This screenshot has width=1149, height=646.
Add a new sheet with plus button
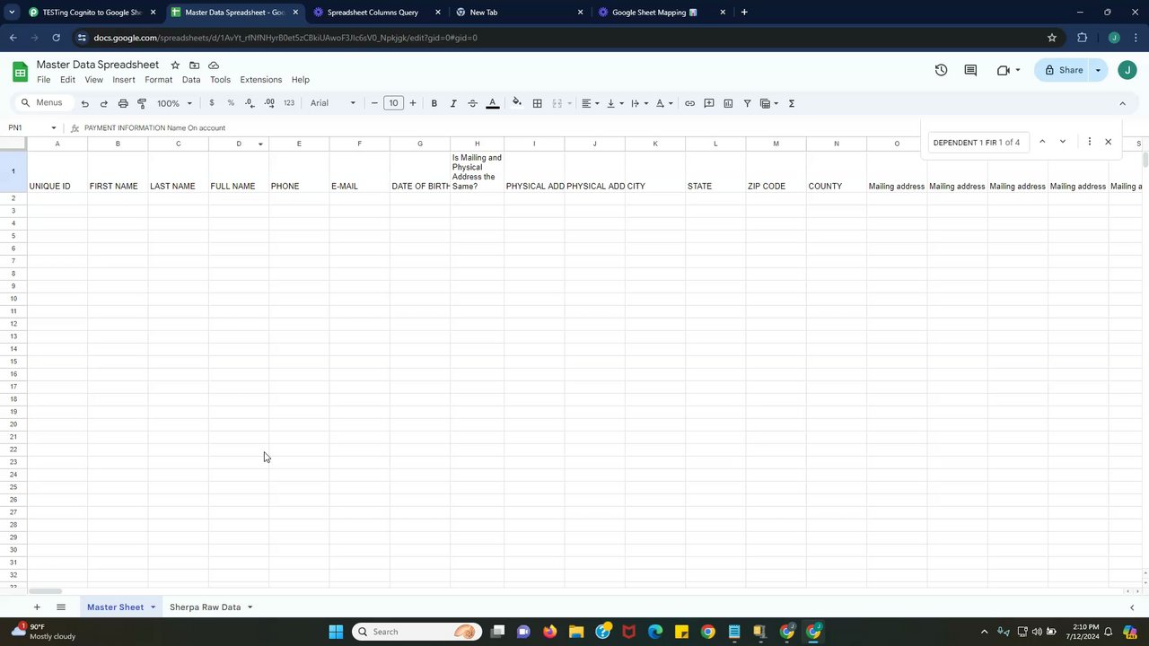37,607
